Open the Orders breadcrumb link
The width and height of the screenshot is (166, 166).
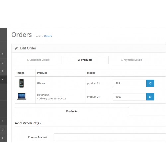coord(48,36)
